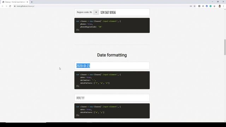Viewport: 226px width, 127px height.
Task: Focus the phone number input 124 567 8956
Action: pos(124,12)
